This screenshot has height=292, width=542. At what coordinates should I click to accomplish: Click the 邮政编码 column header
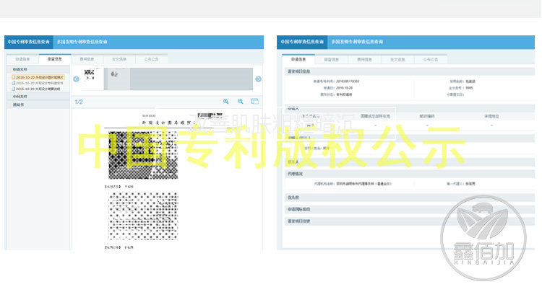point(427,116)
